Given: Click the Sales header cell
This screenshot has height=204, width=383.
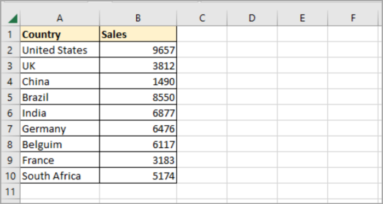Looking at the screenshot, I should point(138,34).
